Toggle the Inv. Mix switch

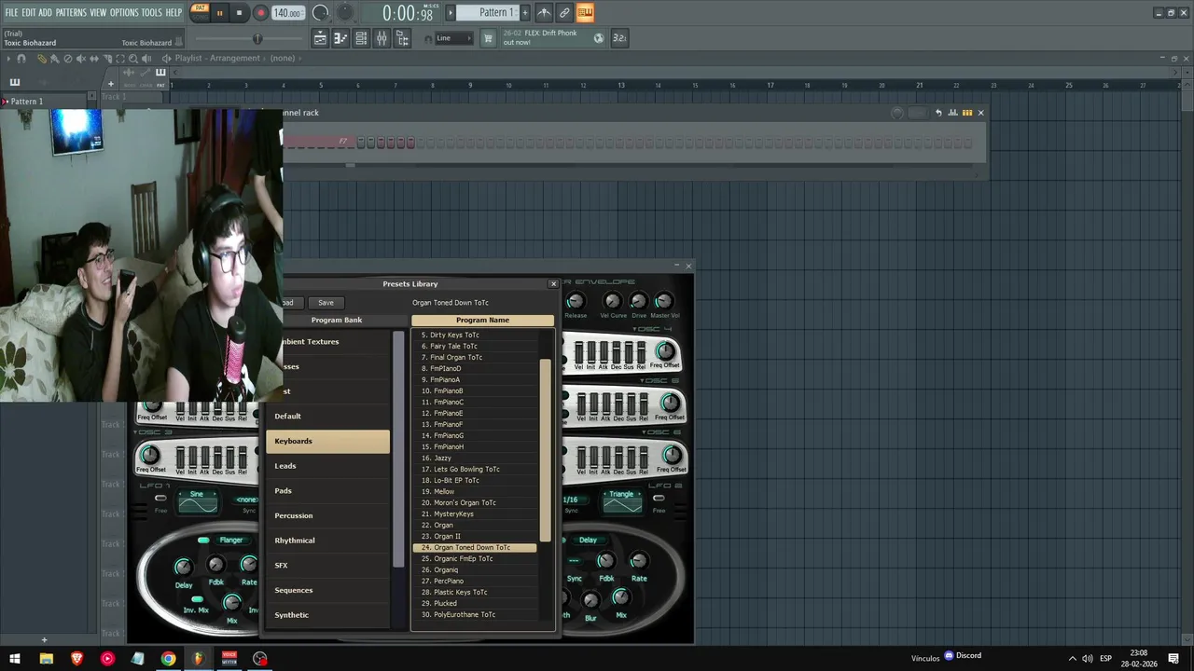[x=197, y=599]
